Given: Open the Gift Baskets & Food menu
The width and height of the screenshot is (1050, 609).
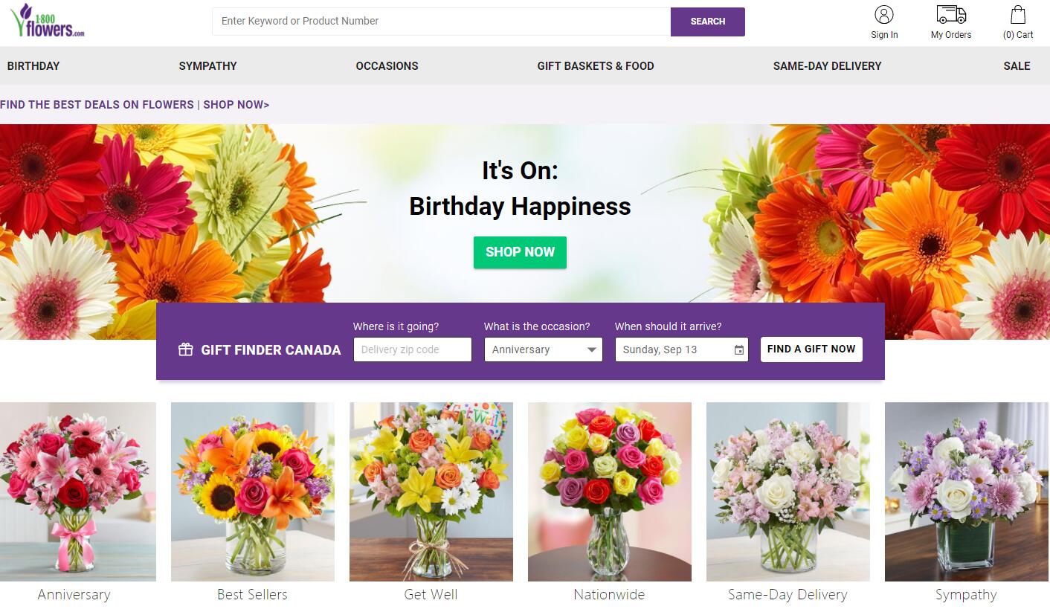Looking at the screenshot, I should 596,66.
